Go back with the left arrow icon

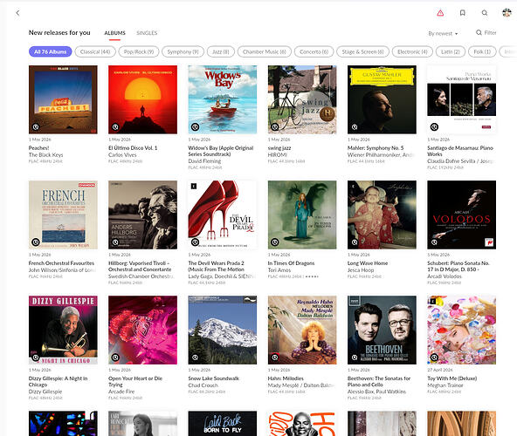tap(17, 13)
